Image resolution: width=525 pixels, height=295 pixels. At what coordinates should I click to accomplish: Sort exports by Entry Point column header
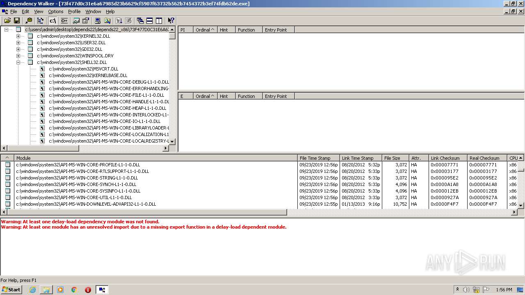278,96
